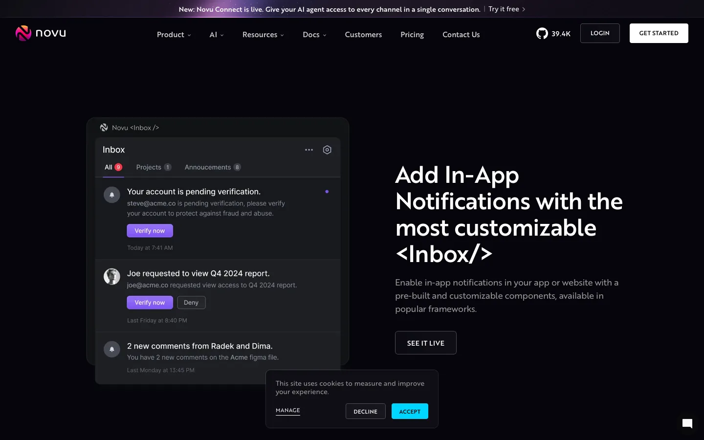The width and height of the screenshot is (704, 440).
Task: Open the Pricing page
Action: [x=412, y=35]
